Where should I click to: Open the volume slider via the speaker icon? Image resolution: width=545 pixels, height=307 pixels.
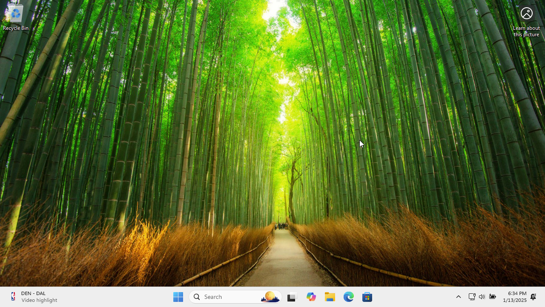(482, 296)
